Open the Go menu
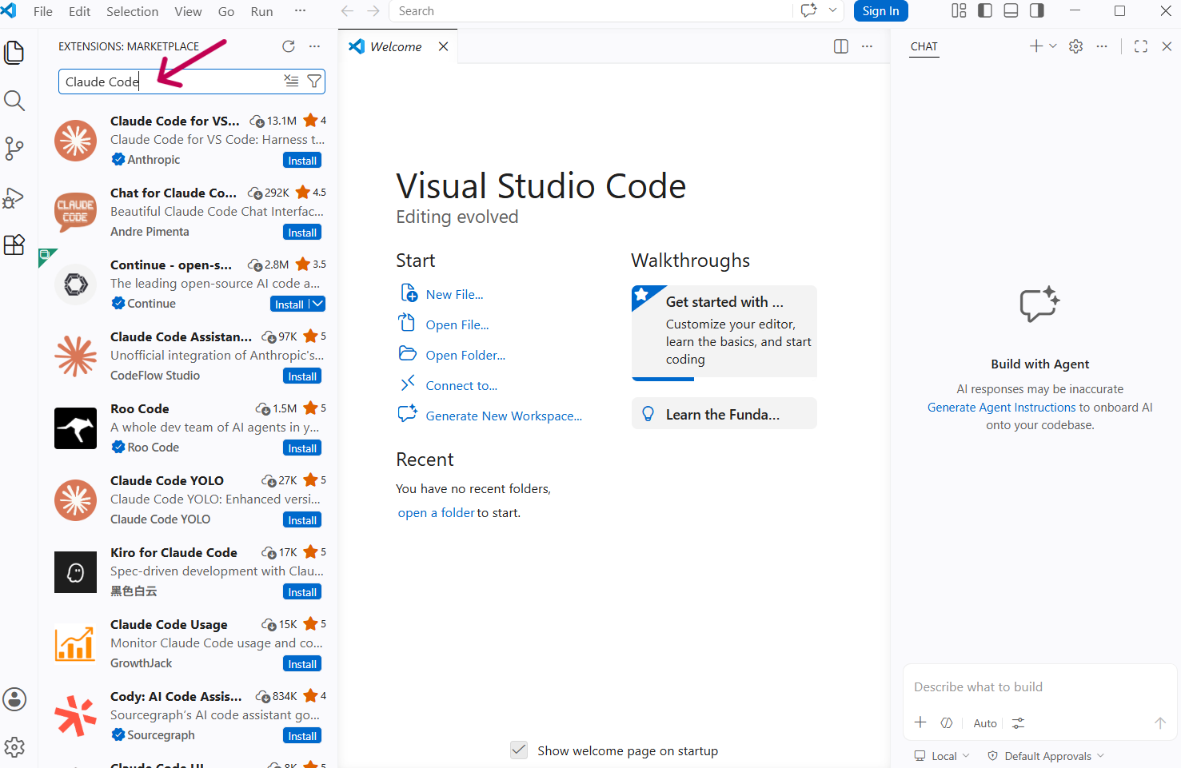 [x=226, y=11]
